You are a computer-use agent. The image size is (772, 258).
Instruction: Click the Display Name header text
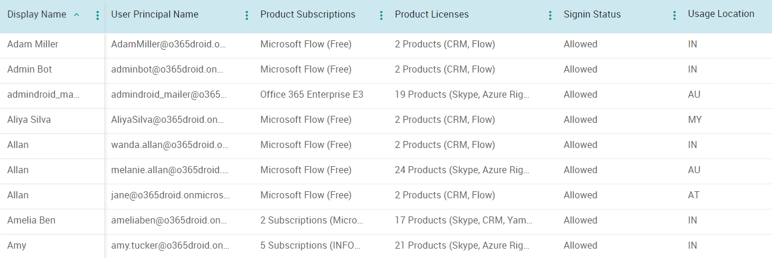(x=36, y=15)
